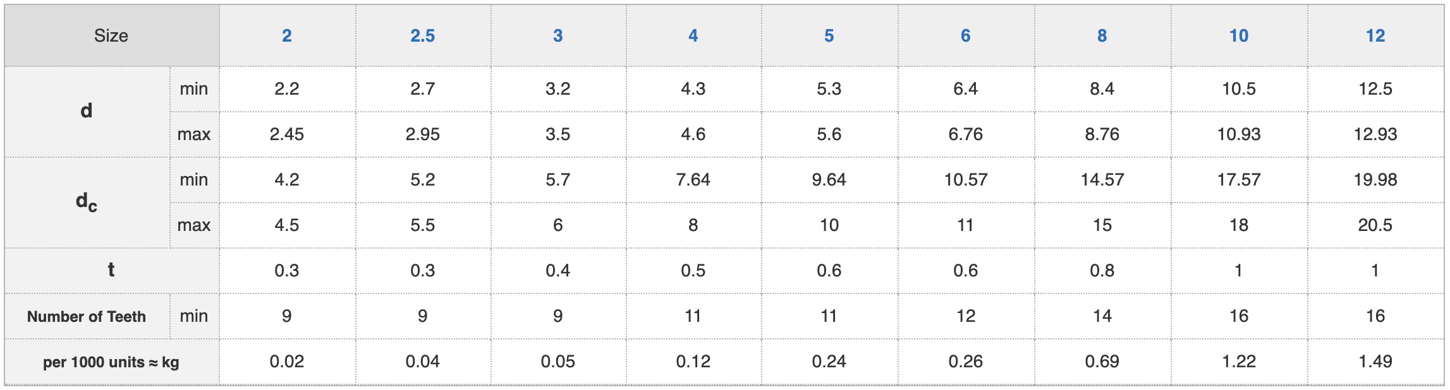
Task: Select the 10.57 value cell
Action: tap(966, 180)
